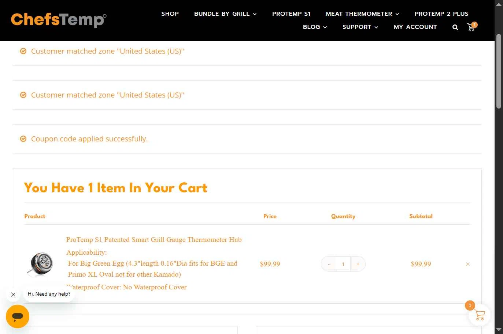Click the 'You Have 1 Item In Your Cart' heading
This screenshot has height=334, width=503.
point(115,188)
